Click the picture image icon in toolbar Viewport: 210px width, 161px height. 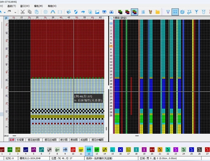click(97, 12)
